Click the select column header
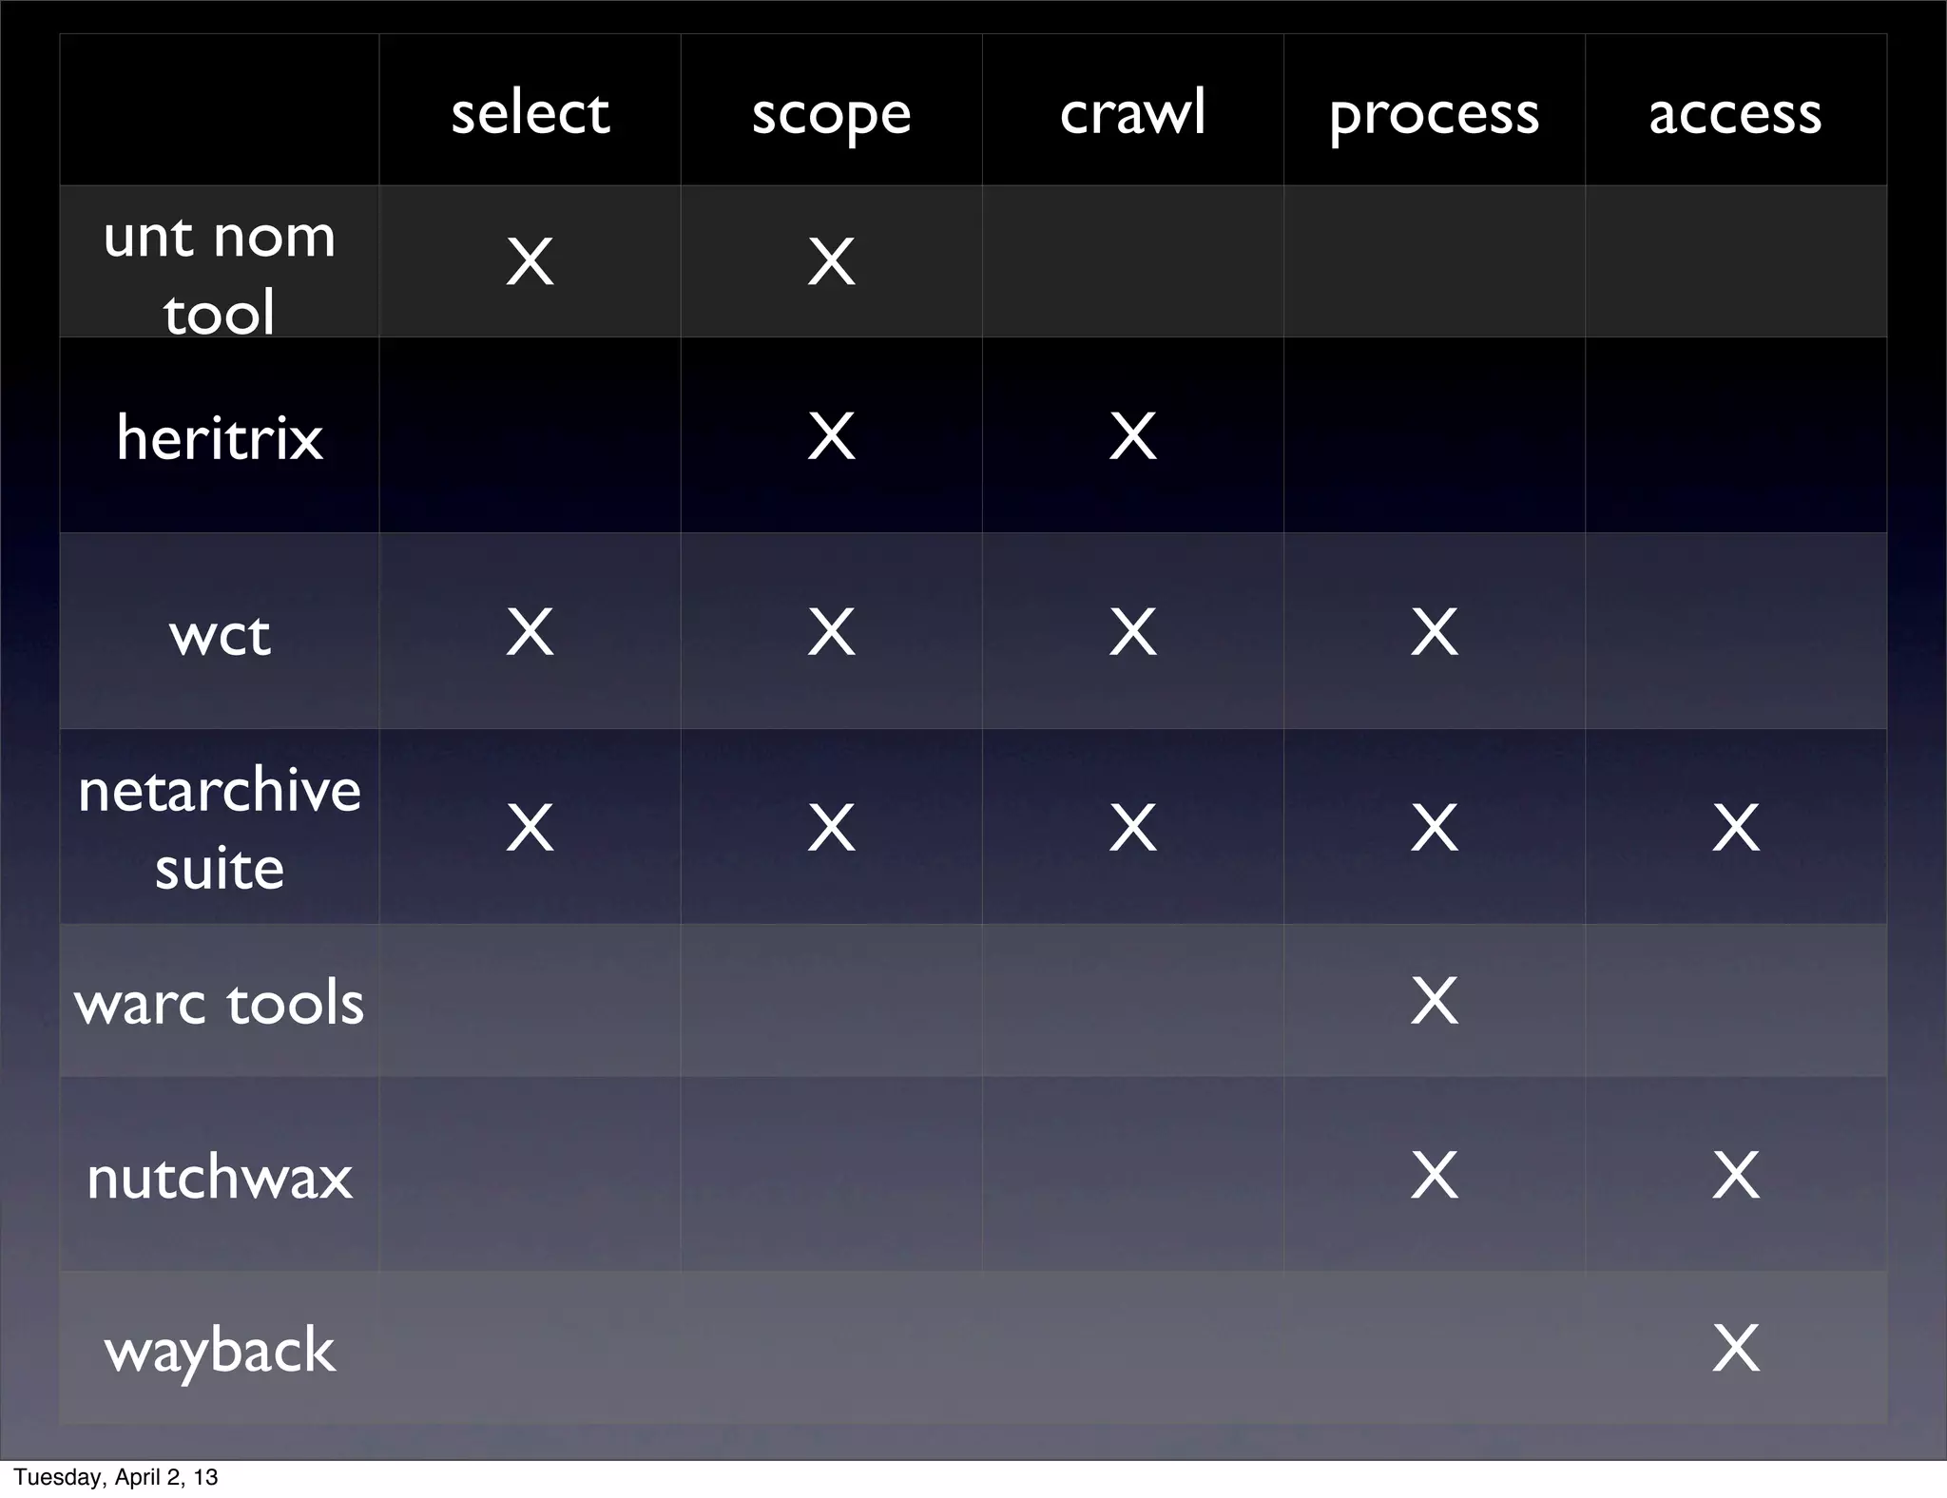 [530, 112]
